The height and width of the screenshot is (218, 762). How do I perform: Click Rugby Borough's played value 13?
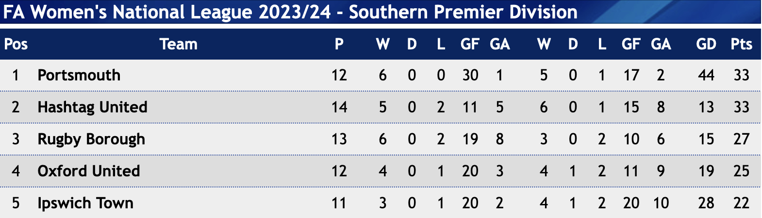pos(339,139)
